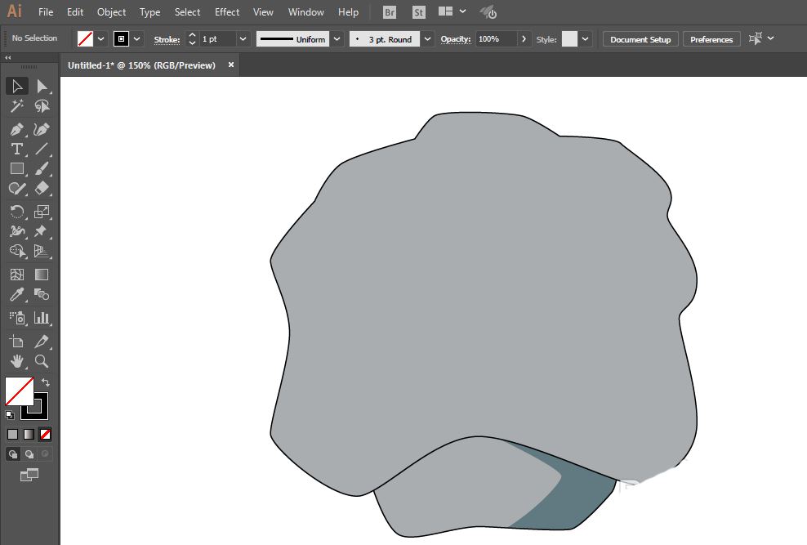Set the paint mode to None
The width and height of the screenshot is (807, 545).
pyautogui.click(x=46, y=434)
